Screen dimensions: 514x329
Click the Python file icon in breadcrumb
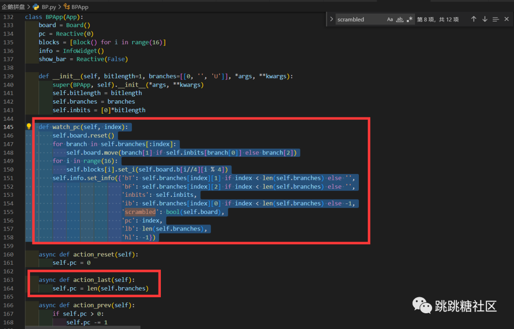click(x=36, y=7)
